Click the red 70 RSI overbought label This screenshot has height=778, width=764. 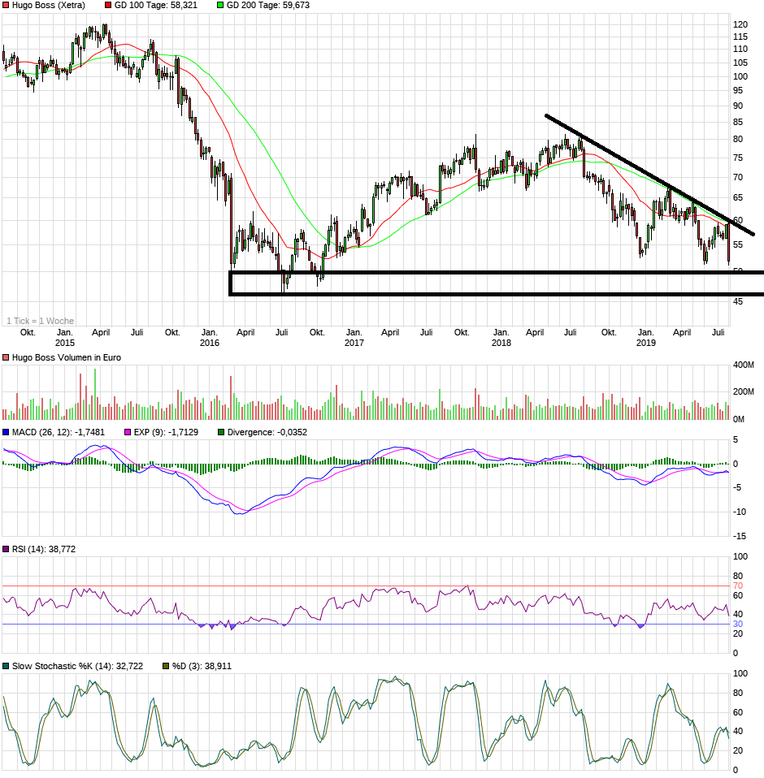(x=738, y=586)
